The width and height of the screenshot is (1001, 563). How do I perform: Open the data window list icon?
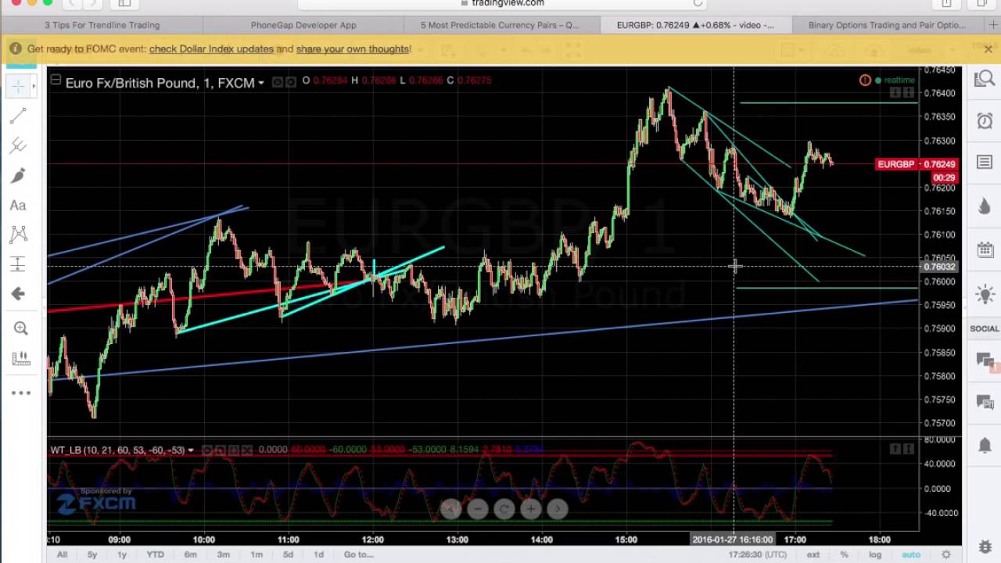point(984,162)
